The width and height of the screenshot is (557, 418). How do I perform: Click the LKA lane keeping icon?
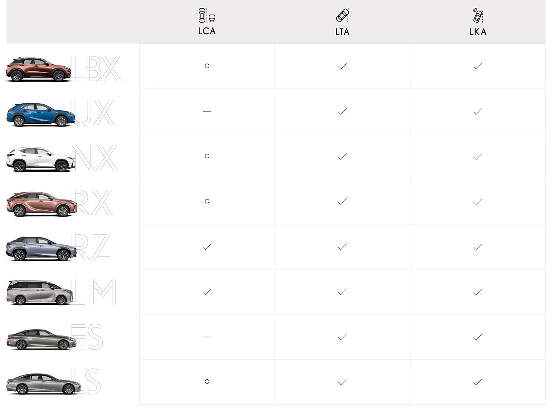[478, 16]
